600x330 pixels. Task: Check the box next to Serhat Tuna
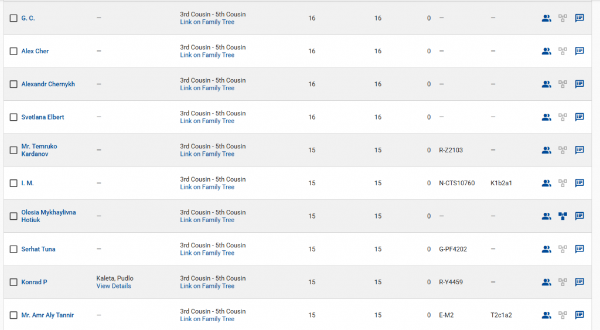pyautogui.click(x=13, y=249)
